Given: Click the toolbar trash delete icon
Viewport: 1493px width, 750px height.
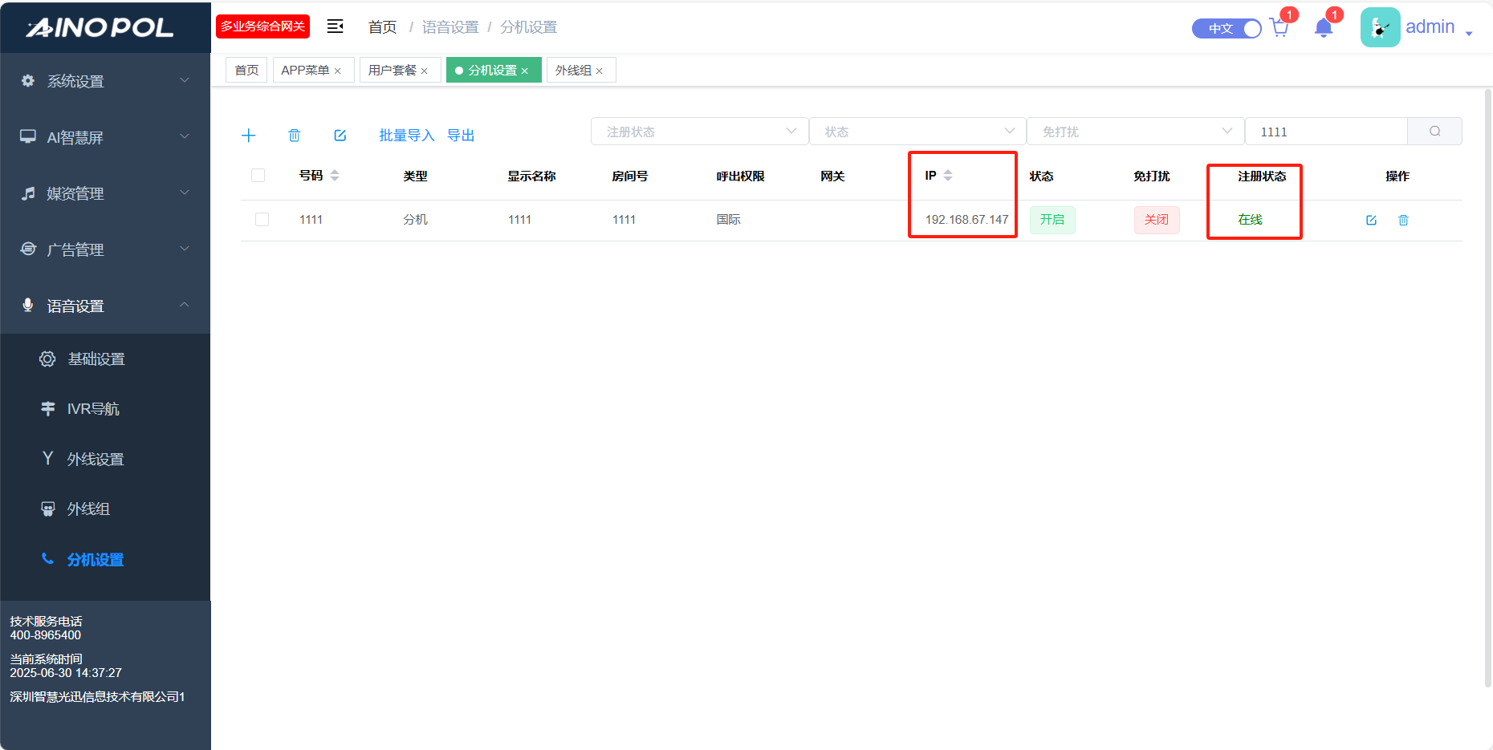Looking at the screenshot, I should click(x=295, y=136).
